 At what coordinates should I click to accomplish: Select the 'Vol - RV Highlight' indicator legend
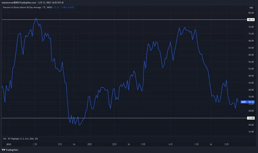[21, 139]
